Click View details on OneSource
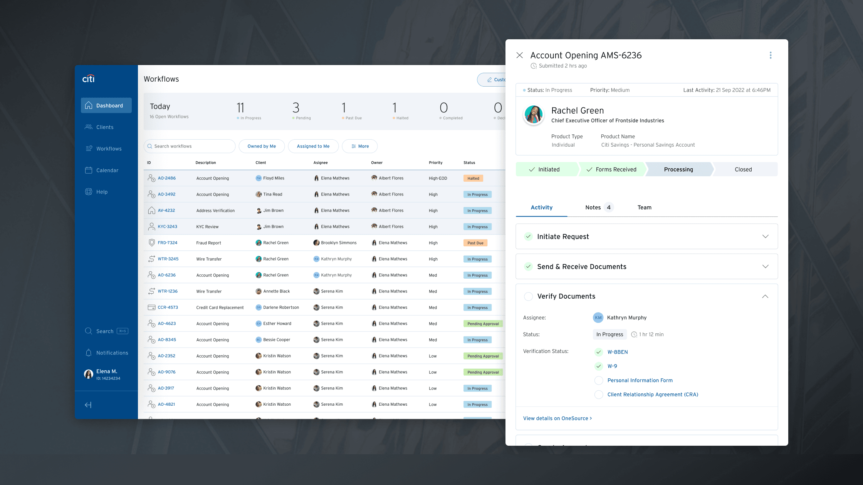This screenshot has width=863, height=485. [557, 418]
